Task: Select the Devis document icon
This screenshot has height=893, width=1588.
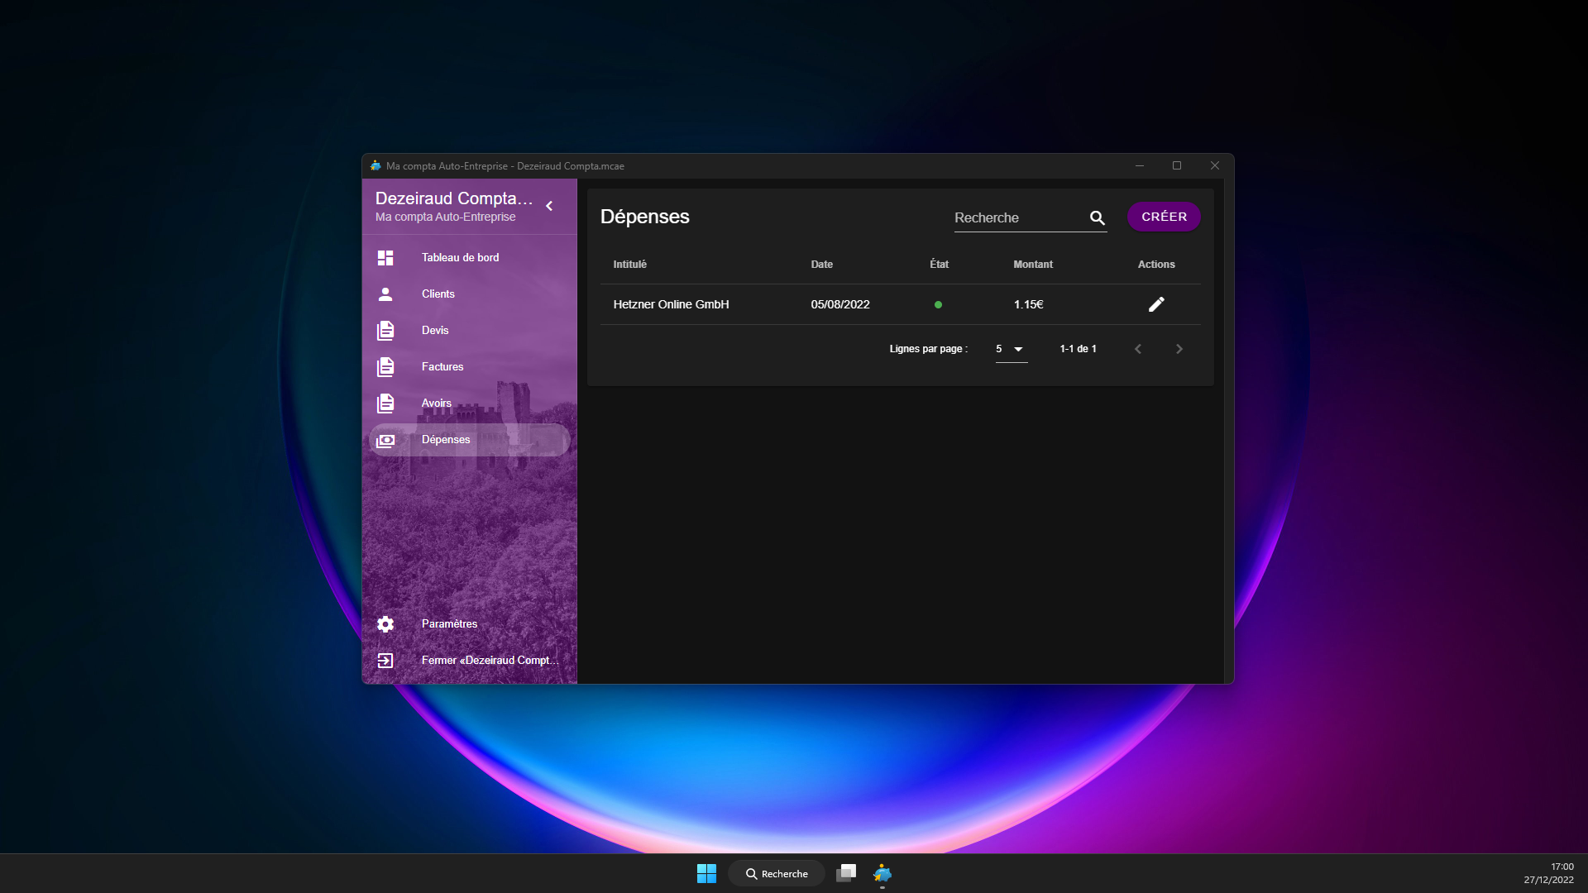Action: pyautogui.click(x=385, y=330)
